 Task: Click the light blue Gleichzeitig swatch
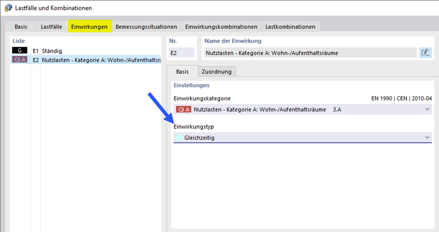pos(178,137)
